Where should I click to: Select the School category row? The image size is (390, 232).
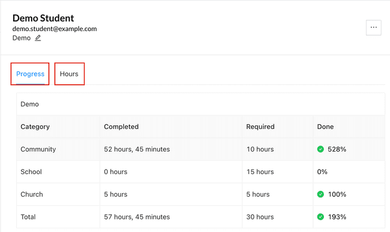pyautogui.click(x=201, y=172)
